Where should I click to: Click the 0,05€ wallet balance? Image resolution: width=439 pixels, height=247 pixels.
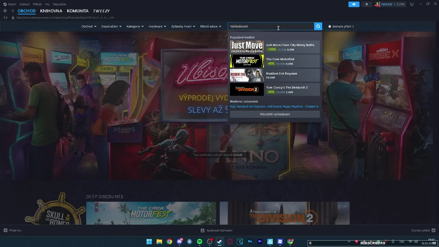tap(400, 4)
